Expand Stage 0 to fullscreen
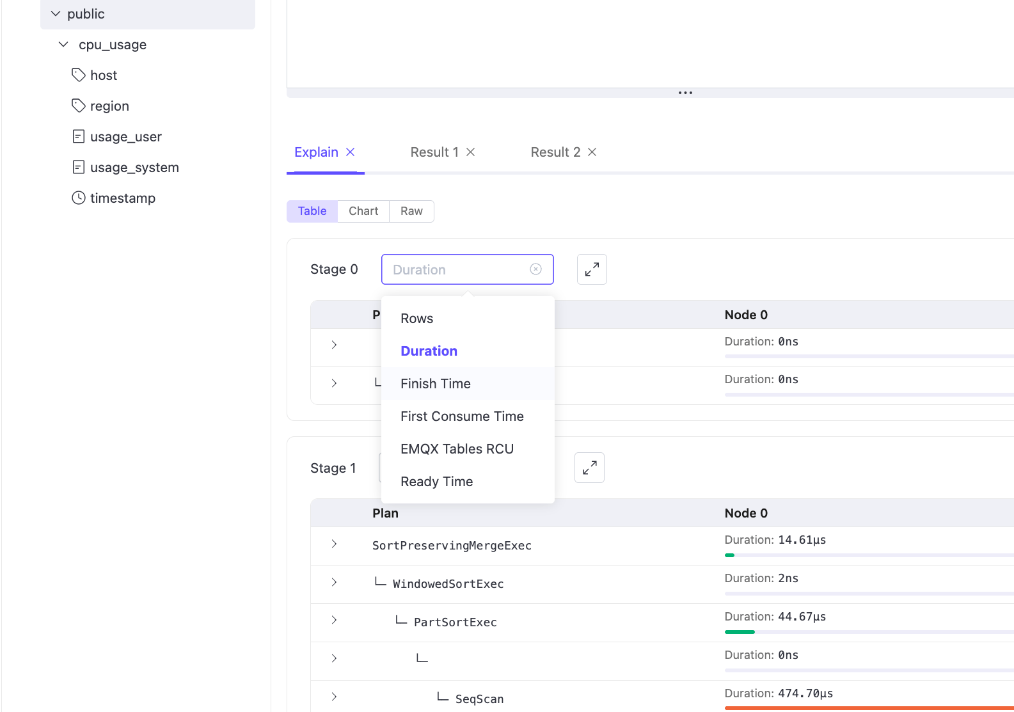The image size is (1014, 712). pyautogui.click(x=591, y=269)
